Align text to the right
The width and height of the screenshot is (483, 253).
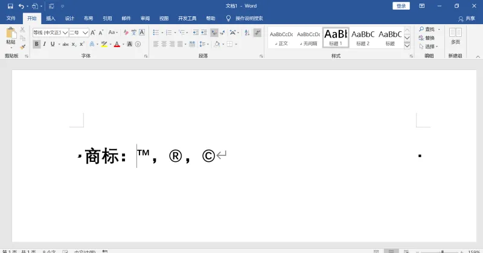(172, 44)
